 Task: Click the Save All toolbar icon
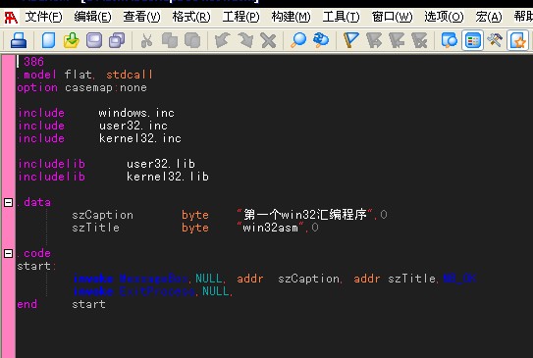pyautogui.click(x=117, y=40)
